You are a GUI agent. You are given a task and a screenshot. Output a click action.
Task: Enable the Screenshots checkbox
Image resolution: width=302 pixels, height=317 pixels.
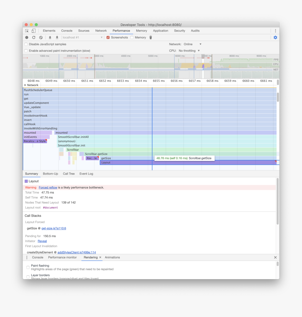[x=108, y=38]
